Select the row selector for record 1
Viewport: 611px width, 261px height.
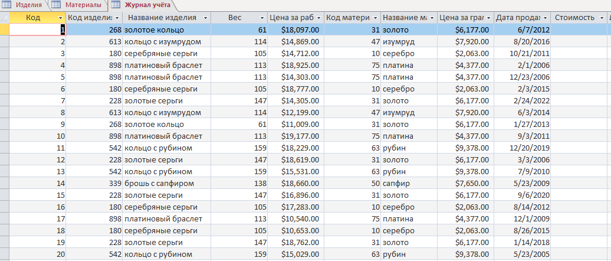pos(4,30)
